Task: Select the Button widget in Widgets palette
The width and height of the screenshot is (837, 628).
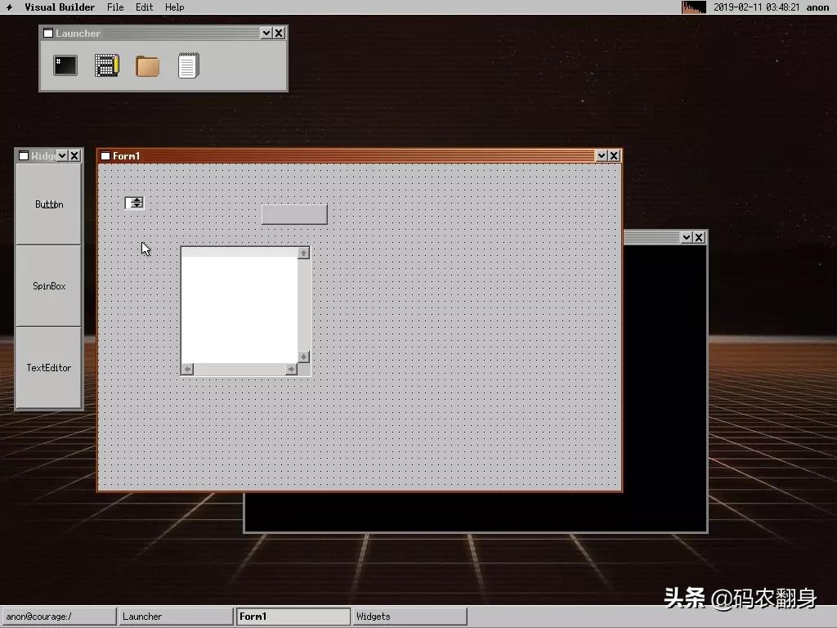Action: coord(49,204)
